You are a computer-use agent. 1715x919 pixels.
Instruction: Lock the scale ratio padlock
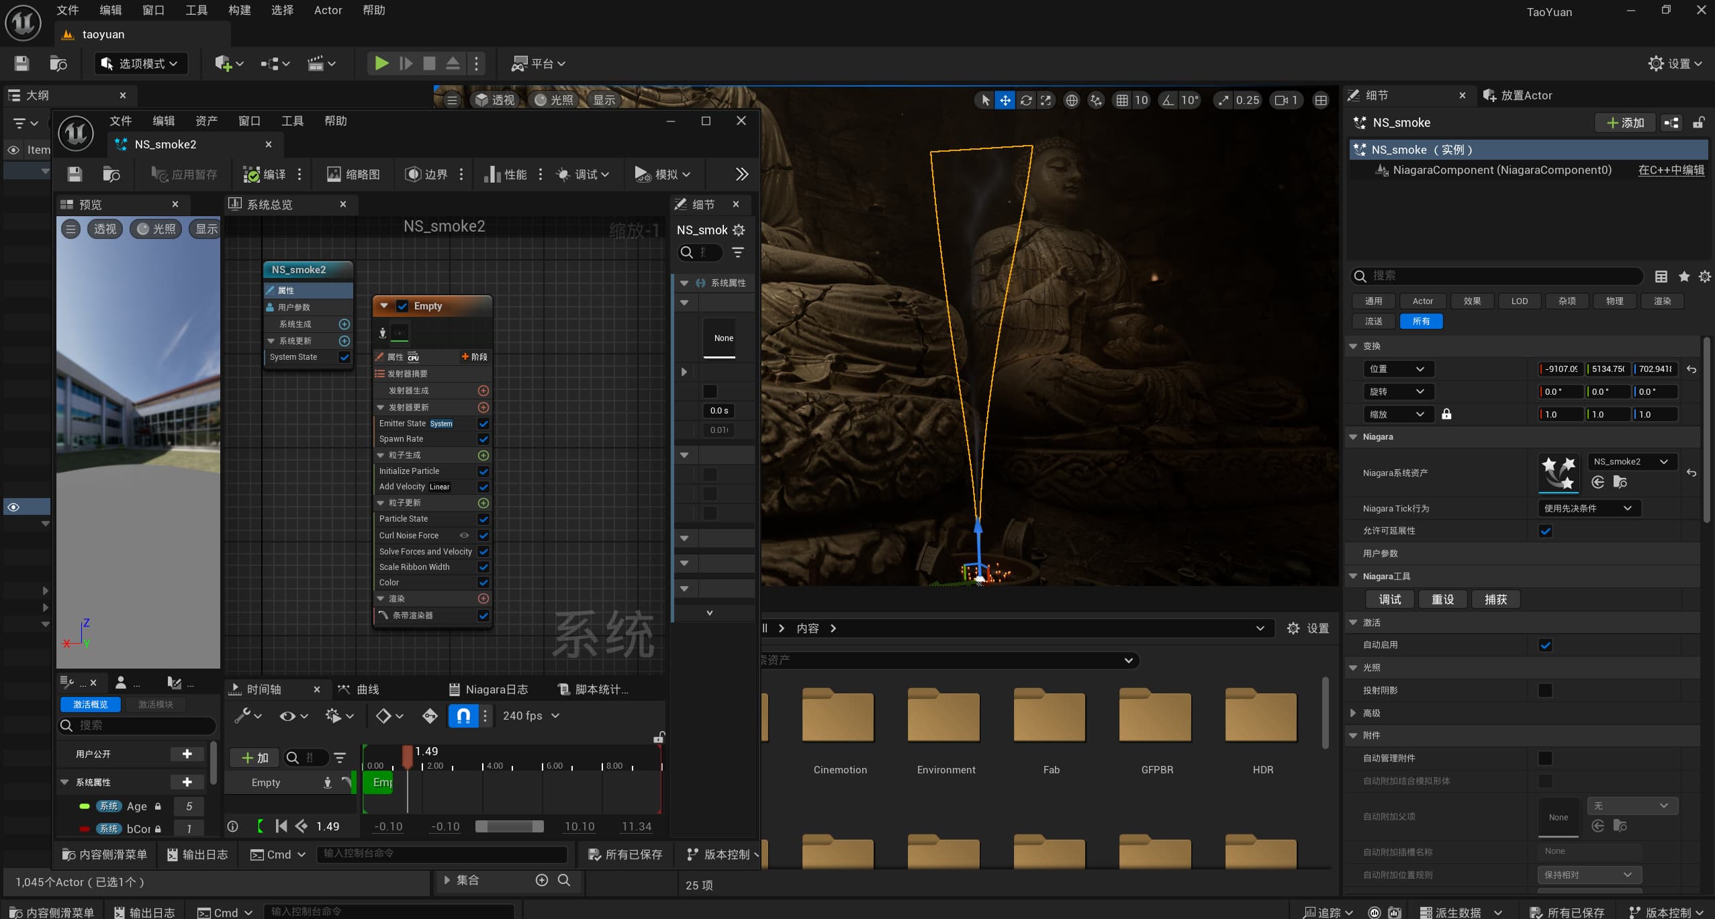pyautogui.click(x=1446, y=414)
